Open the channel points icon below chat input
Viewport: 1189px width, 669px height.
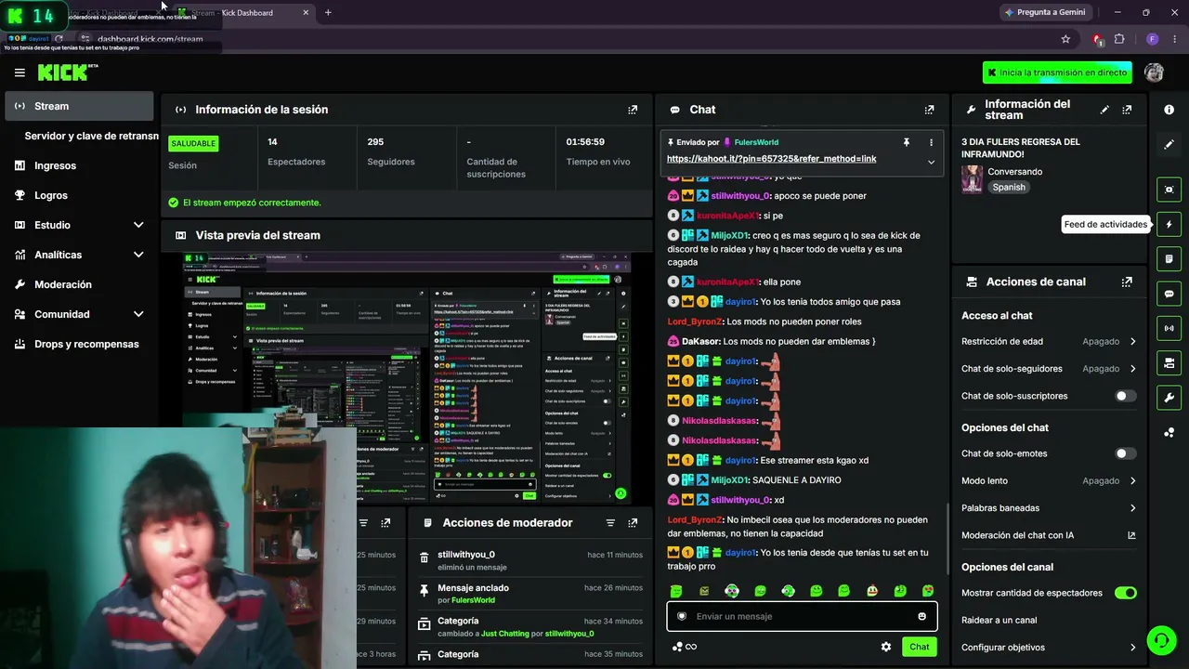[x=684, y=647]
